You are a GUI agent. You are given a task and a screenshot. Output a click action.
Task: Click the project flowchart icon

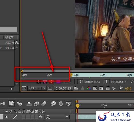pos(17,43)
